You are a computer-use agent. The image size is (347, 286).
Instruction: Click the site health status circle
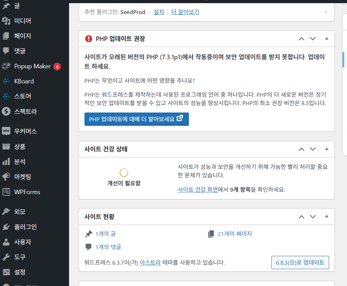point(124,173)
